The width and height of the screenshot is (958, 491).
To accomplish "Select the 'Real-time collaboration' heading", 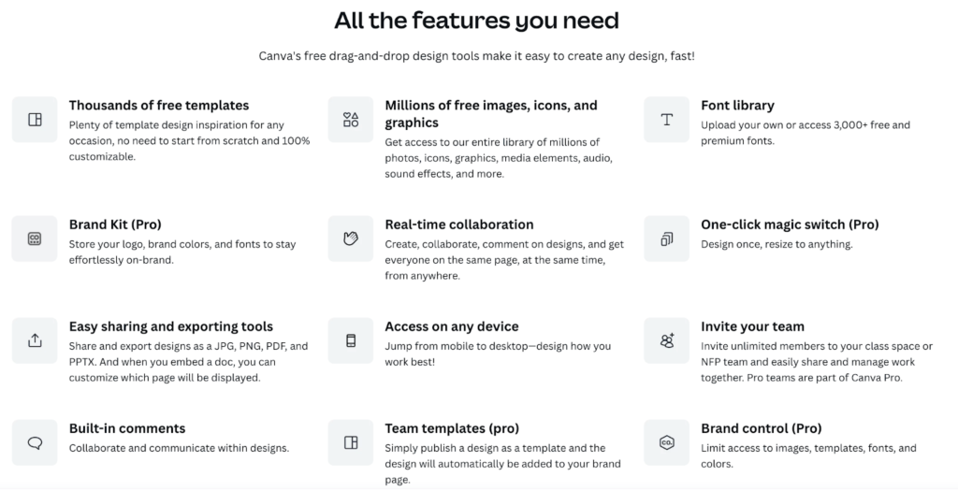I will point(459,224).
